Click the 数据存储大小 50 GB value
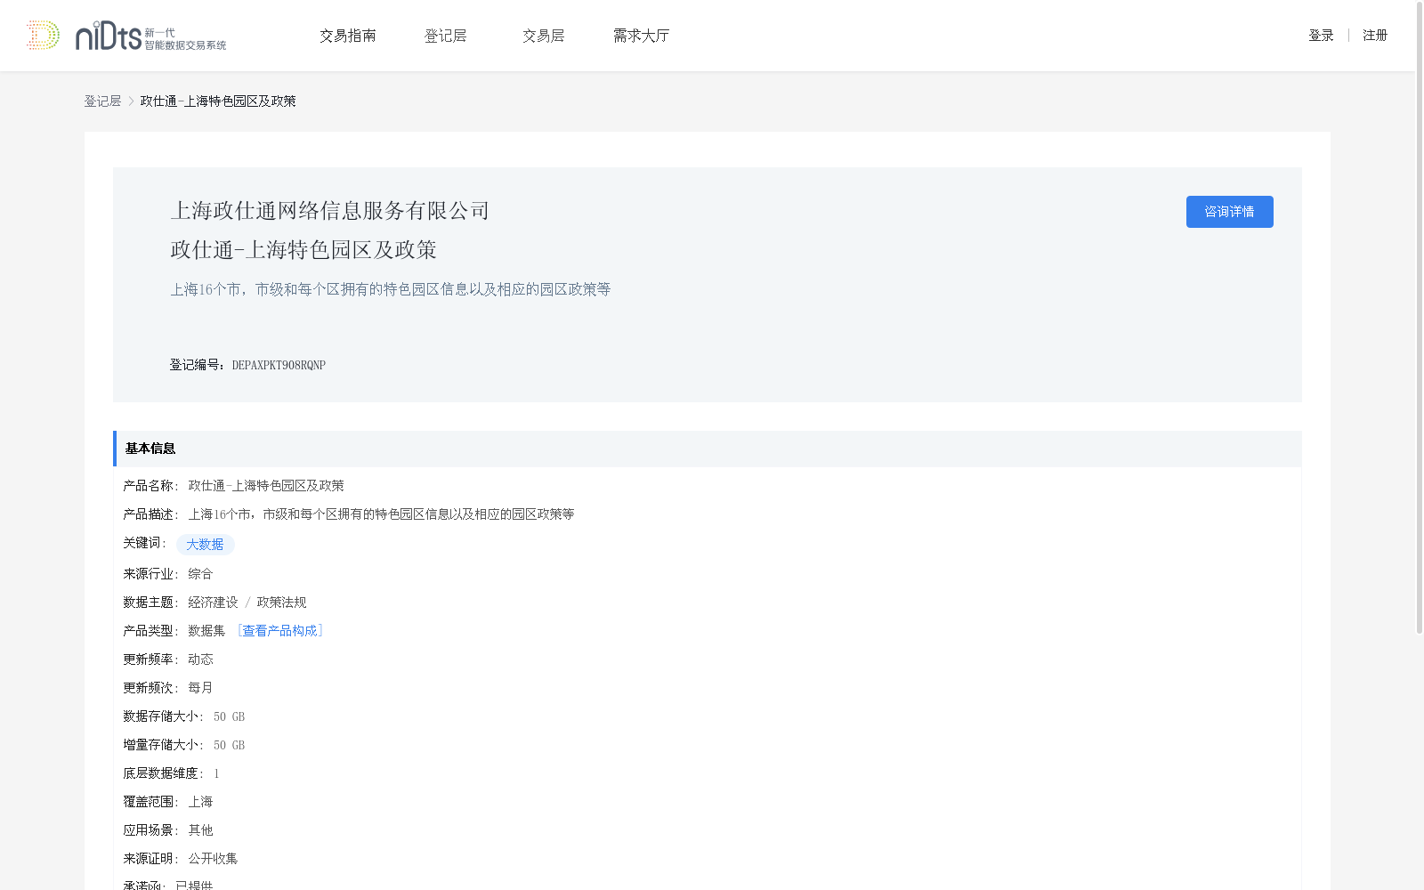The height and width of the screenshot is (890, 1424). tap(229, 716)
